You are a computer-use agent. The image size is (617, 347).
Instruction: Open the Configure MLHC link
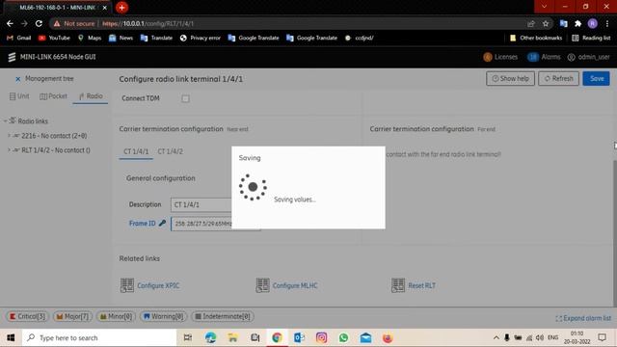(286, 285)
